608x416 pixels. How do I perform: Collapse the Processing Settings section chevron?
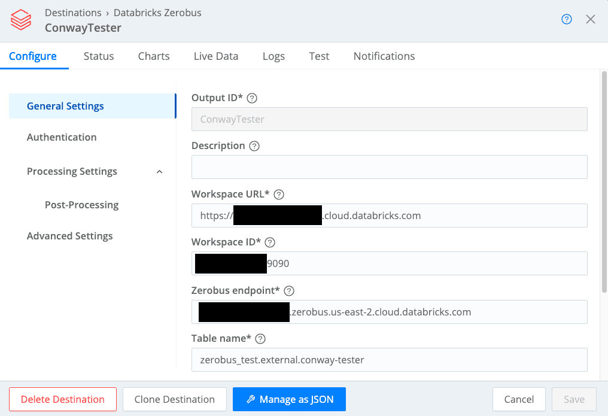(159, 171)
